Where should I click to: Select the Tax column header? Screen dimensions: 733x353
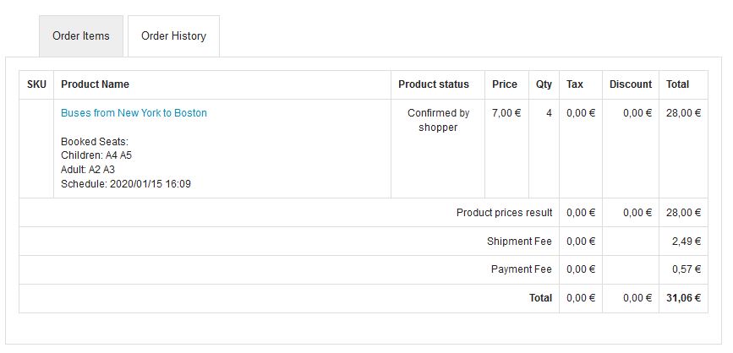575,84
